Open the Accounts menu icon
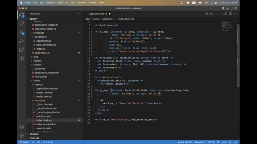 (x=22, y=127)
